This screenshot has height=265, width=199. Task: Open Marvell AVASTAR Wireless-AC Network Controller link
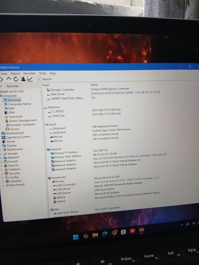[x=130, y=157]
